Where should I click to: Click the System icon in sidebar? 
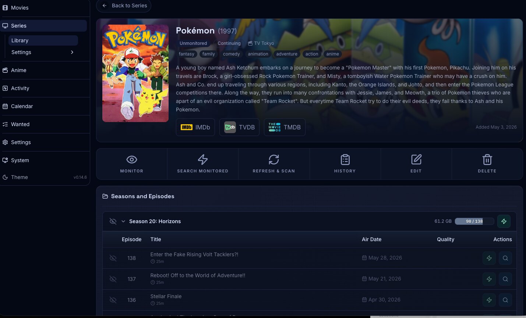tap(5, 160)
